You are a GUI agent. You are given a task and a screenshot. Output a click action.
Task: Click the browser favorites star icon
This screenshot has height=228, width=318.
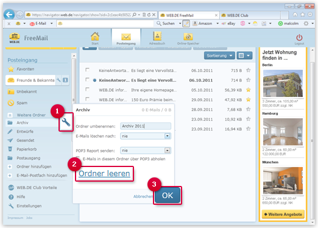coord(303,15)
